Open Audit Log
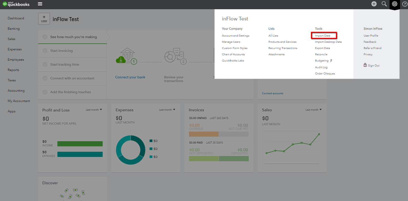Image resolution: width=408 pixels, height=201 pixels. [x=321, y=67]
